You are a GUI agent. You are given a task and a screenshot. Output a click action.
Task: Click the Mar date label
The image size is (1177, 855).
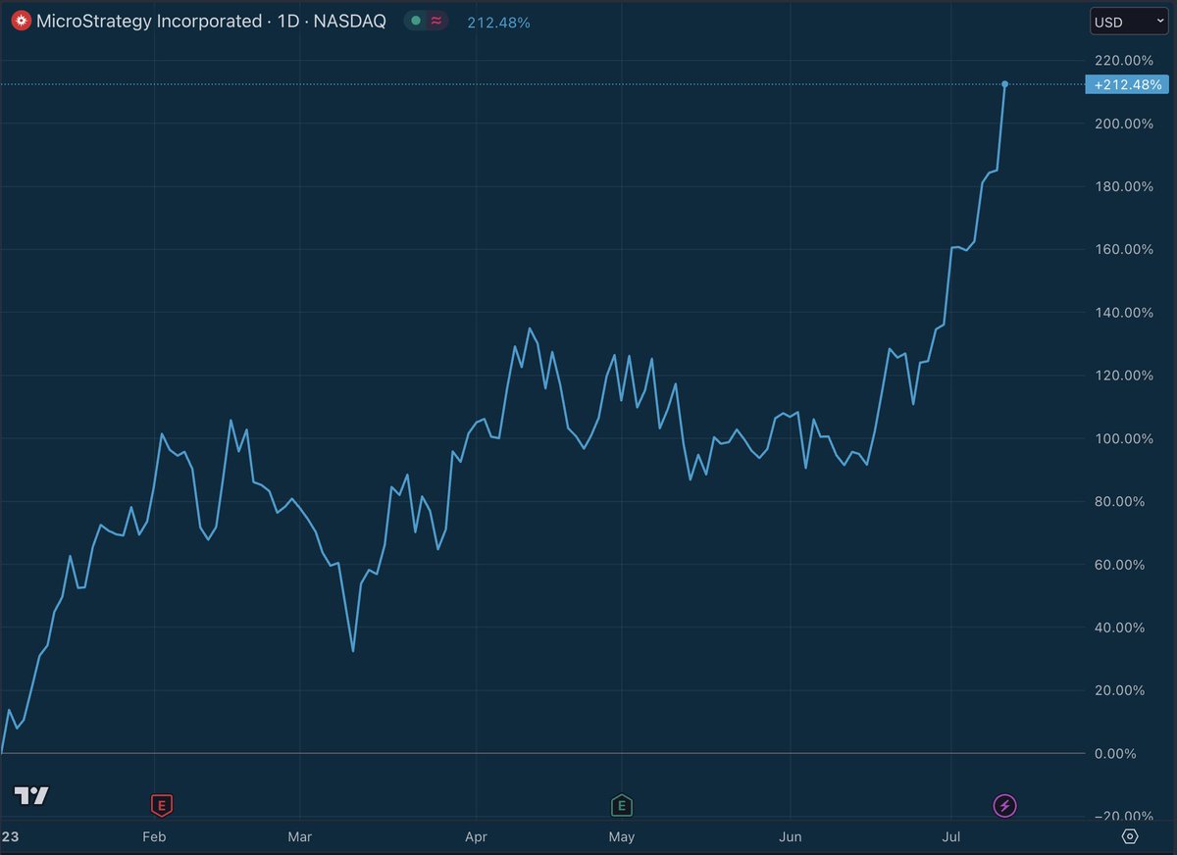click(299, 836)
